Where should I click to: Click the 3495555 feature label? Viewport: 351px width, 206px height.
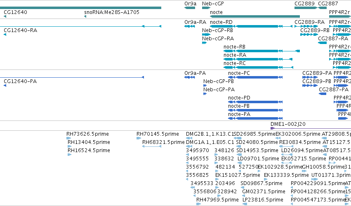(x=198, y=159)
